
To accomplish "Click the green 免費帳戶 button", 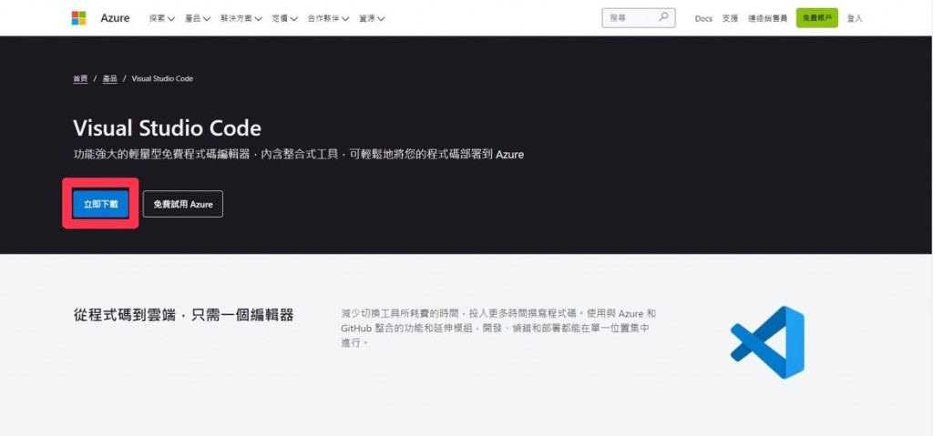I will pos(817,18).
